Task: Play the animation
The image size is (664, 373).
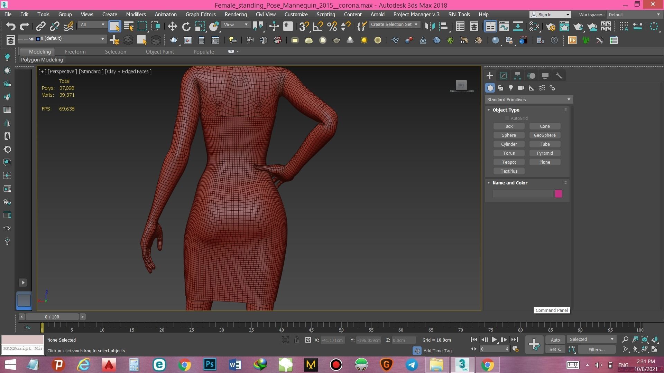Action: tap(494, 340)
